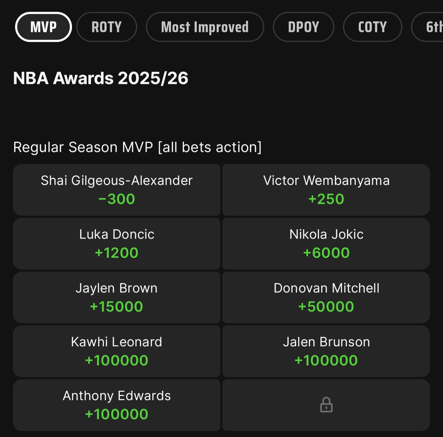Open the COTY tab
Image resolution: width=443 pixels, height=437 pixels.
coord(372,27)
